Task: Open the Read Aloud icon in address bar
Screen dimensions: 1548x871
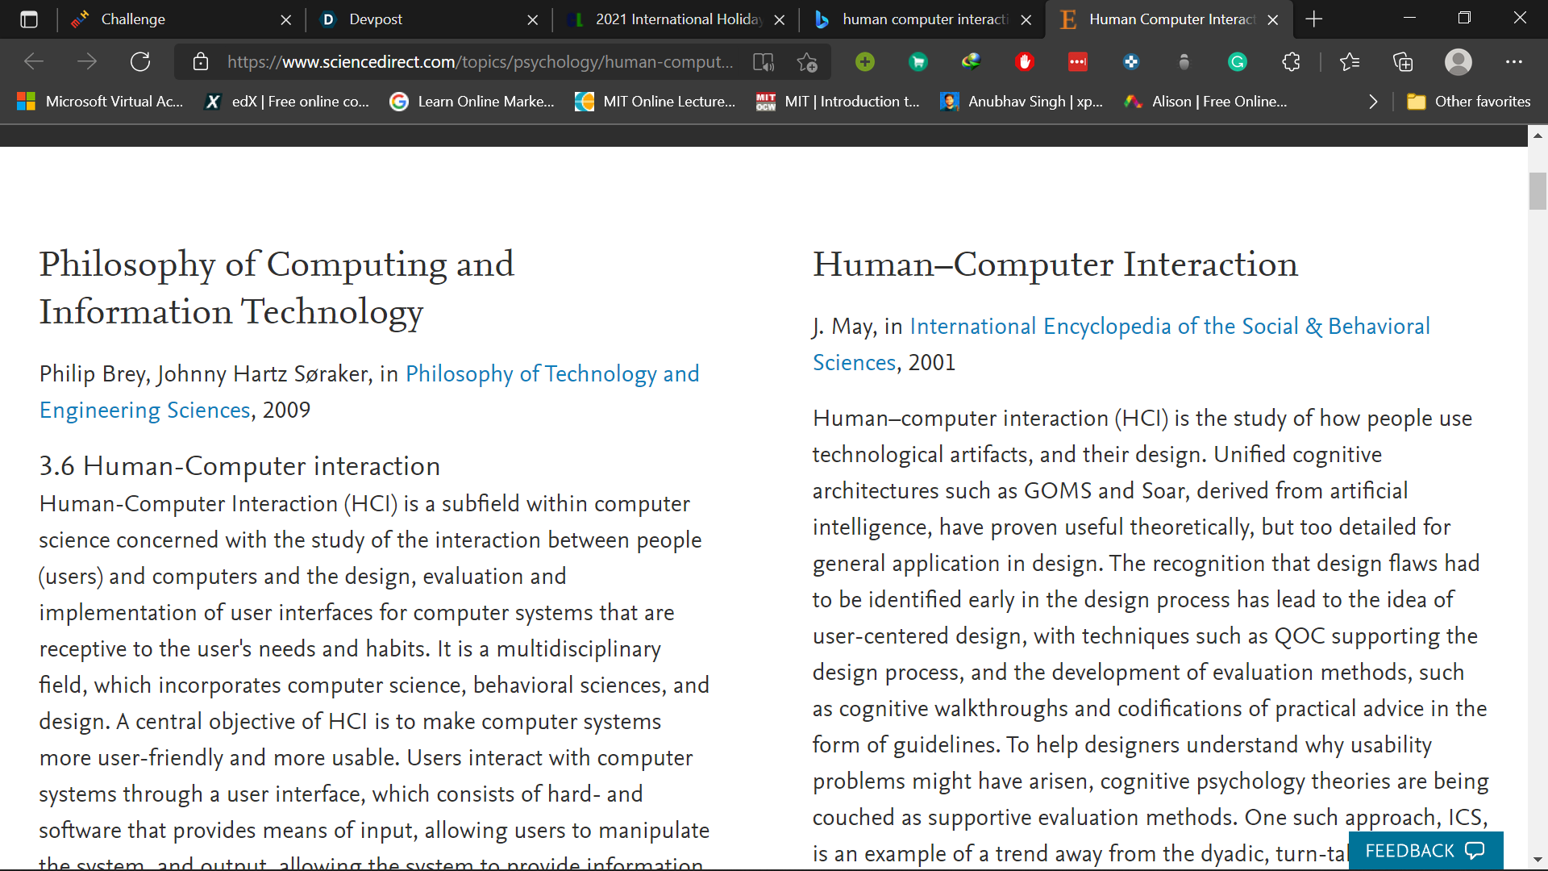Action: (763, 62)
